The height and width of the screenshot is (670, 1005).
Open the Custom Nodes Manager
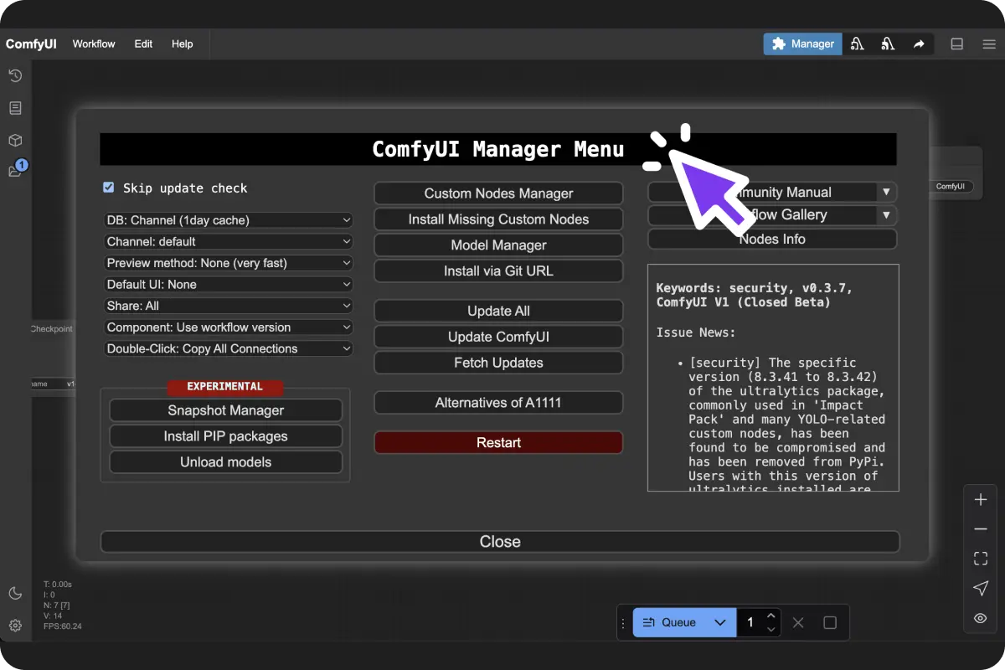pyautogui.click(x=498, y=193)
